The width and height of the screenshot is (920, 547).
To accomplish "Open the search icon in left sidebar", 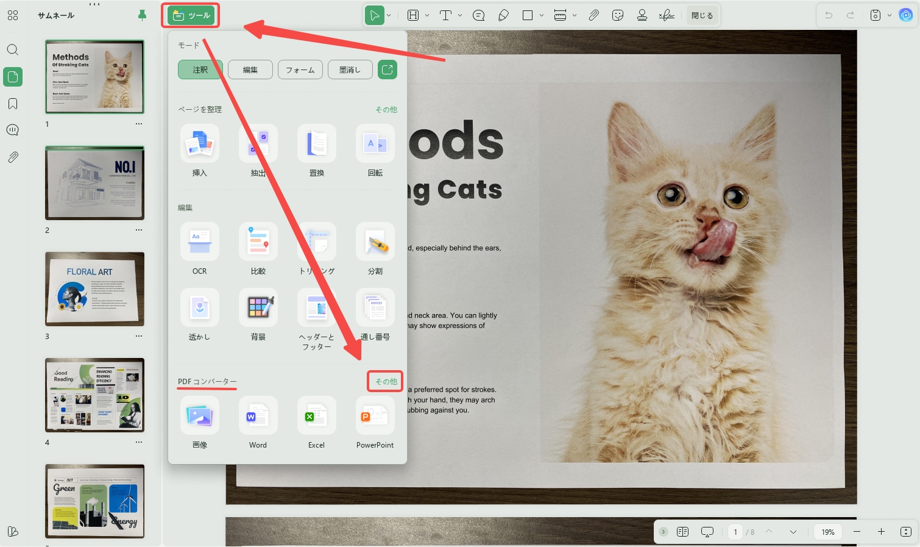I will tap(13, 50).
